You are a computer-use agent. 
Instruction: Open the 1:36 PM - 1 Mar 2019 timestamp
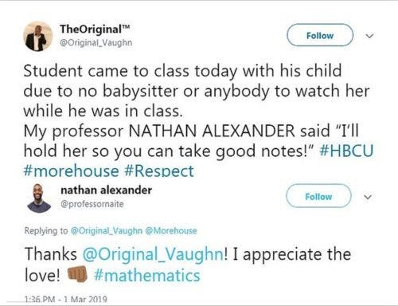pos(66,300)
